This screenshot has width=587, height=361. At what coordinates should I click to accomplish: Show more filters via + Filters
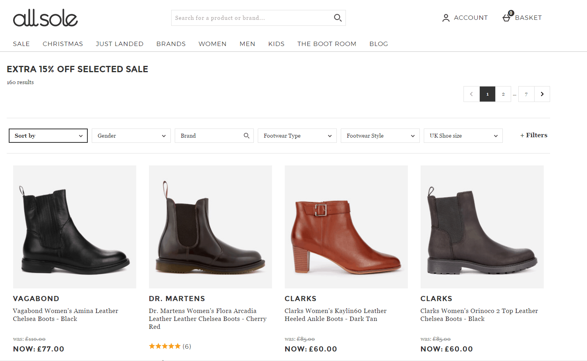534,135
